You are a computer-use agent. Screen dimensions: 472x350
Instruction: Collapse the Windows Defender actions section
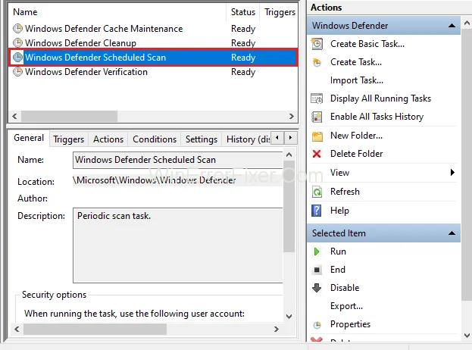[452, 25]
